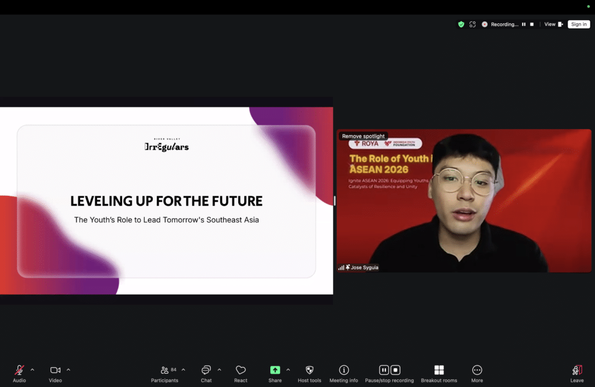Open the Participants panel
Image resolution: width=595 pixels, height=387 pixels.
[164, 370]
